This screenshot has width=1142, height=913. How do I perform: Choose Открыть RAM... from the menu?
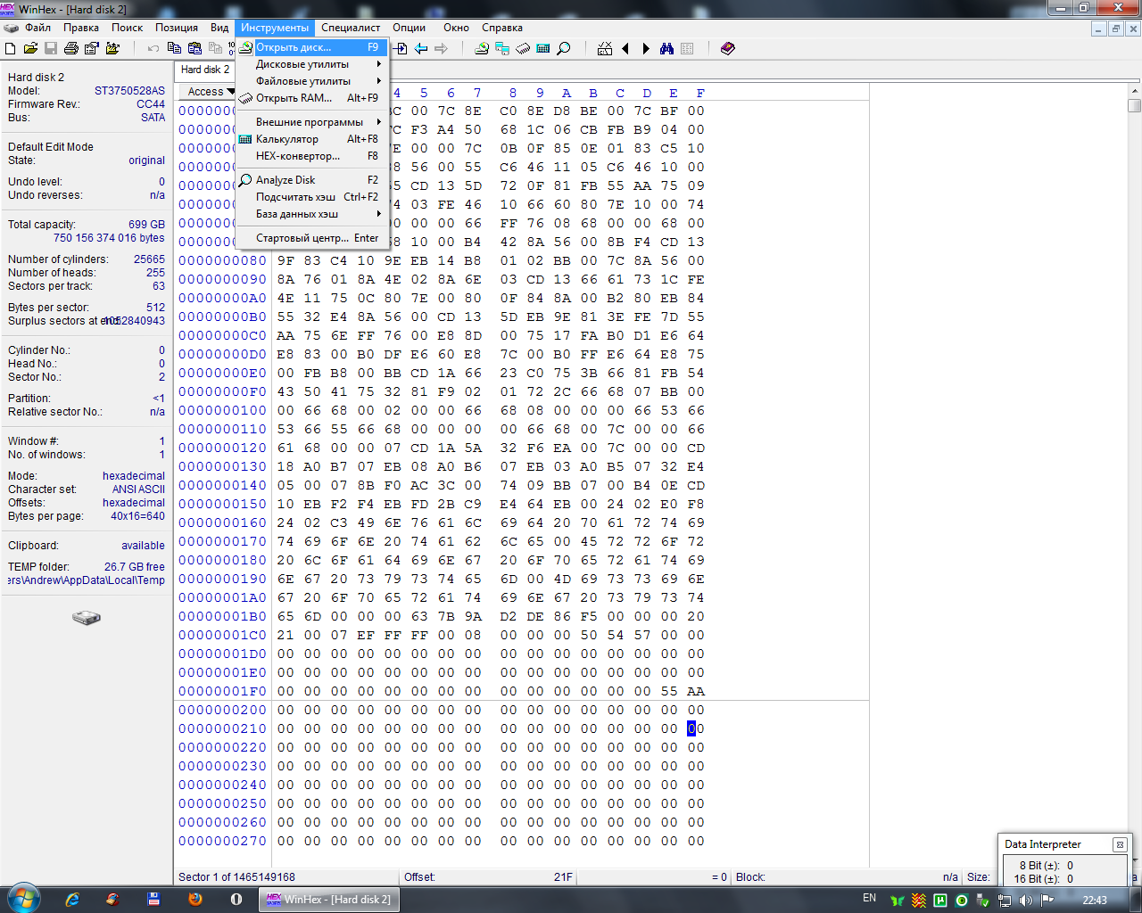pos(311,98)
